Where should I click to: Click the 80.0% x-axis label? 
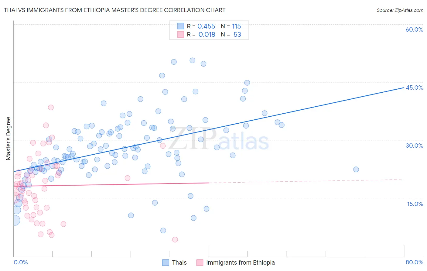click(414, 262)
